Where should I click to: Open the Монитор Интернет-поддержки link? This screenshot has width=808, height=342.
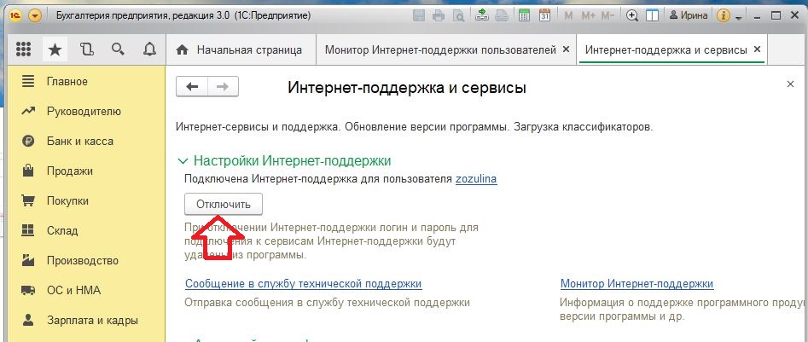pos(637,284)
